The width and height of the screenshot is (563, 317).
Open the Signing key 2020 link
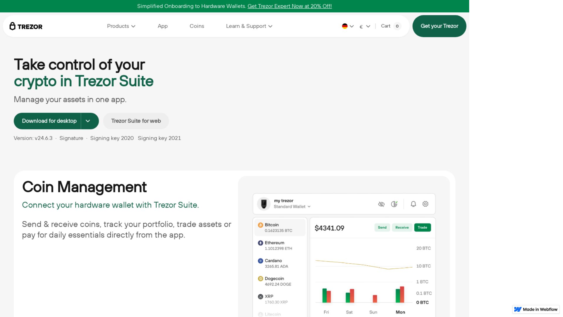[112, 138]
